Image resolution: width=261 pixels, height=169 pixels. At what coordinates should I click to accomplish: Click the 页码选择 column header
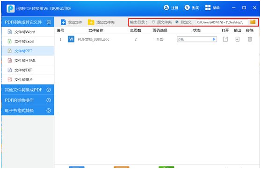[x=160, y=30]
